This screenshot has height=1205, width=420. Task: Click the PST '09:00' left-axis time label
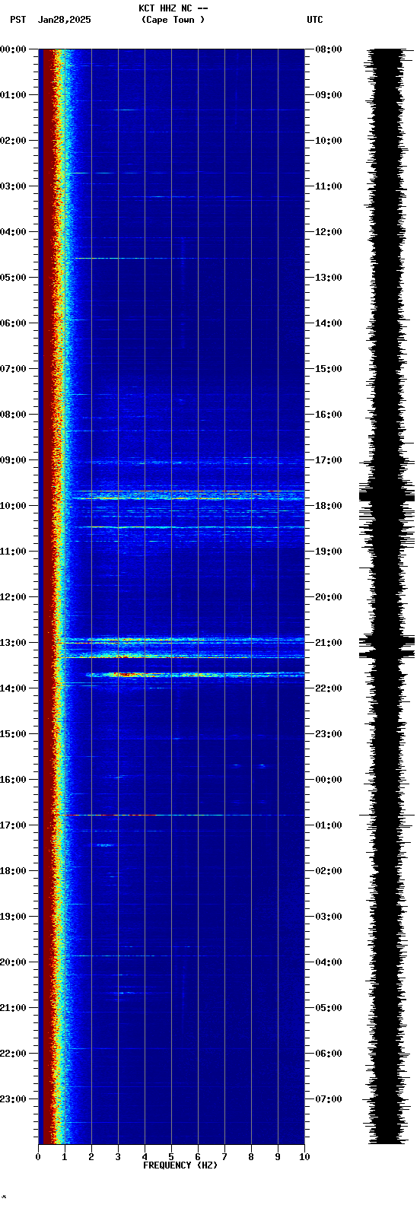click(x=13, y=460)
